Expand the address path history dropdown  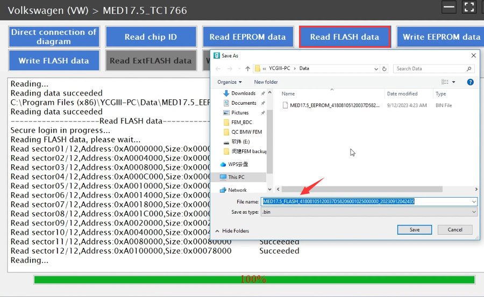(376, 69)
